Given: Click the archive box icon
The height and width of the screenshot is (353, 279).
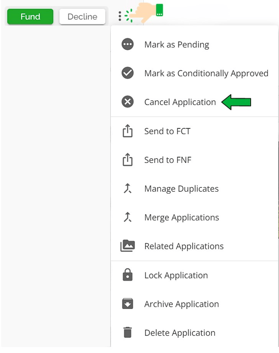Looking at the screenshot, I should click(x=128, y=304).
